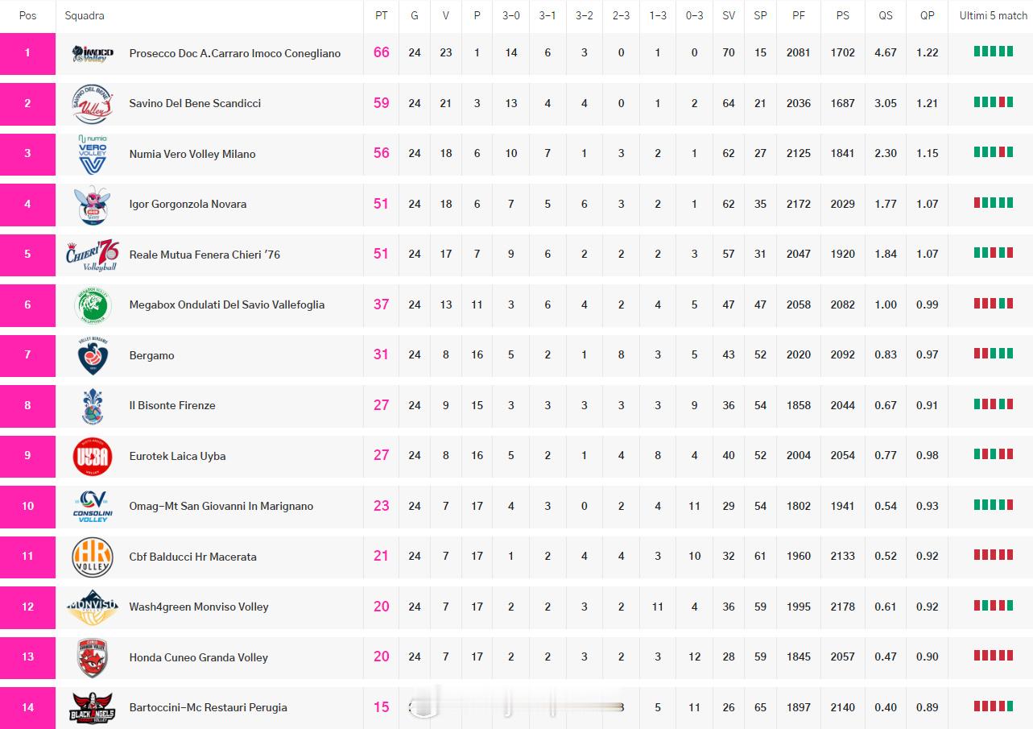This screenshot has width=1033, height=729.
Task: Click Cuneo's last five match bars
Action: click(994, 656)
